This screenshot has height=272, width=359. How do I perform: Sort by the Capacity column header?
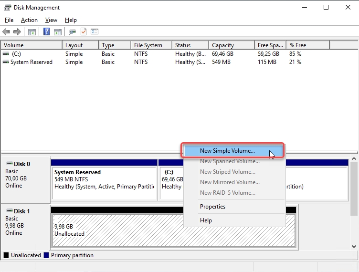223,45
